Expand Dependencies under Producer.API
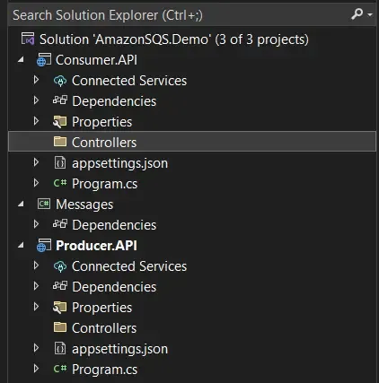This screenshot has width=379, height=383. coord(36,286)
